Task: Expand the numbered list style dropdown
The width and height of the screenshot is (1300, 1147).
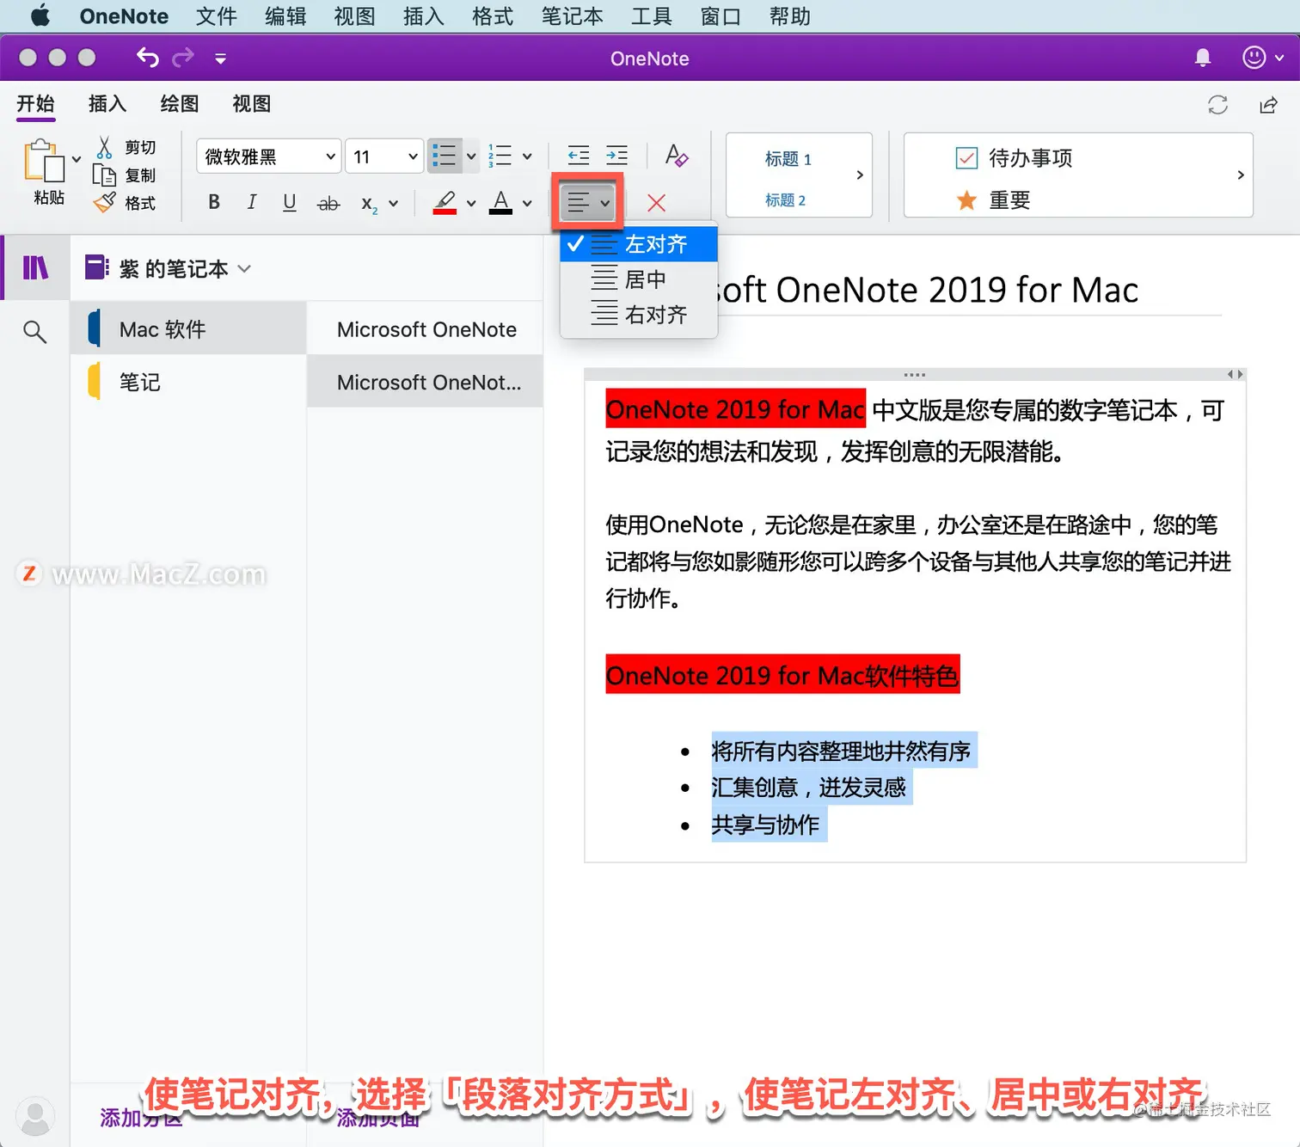Action: coord(527,156)
